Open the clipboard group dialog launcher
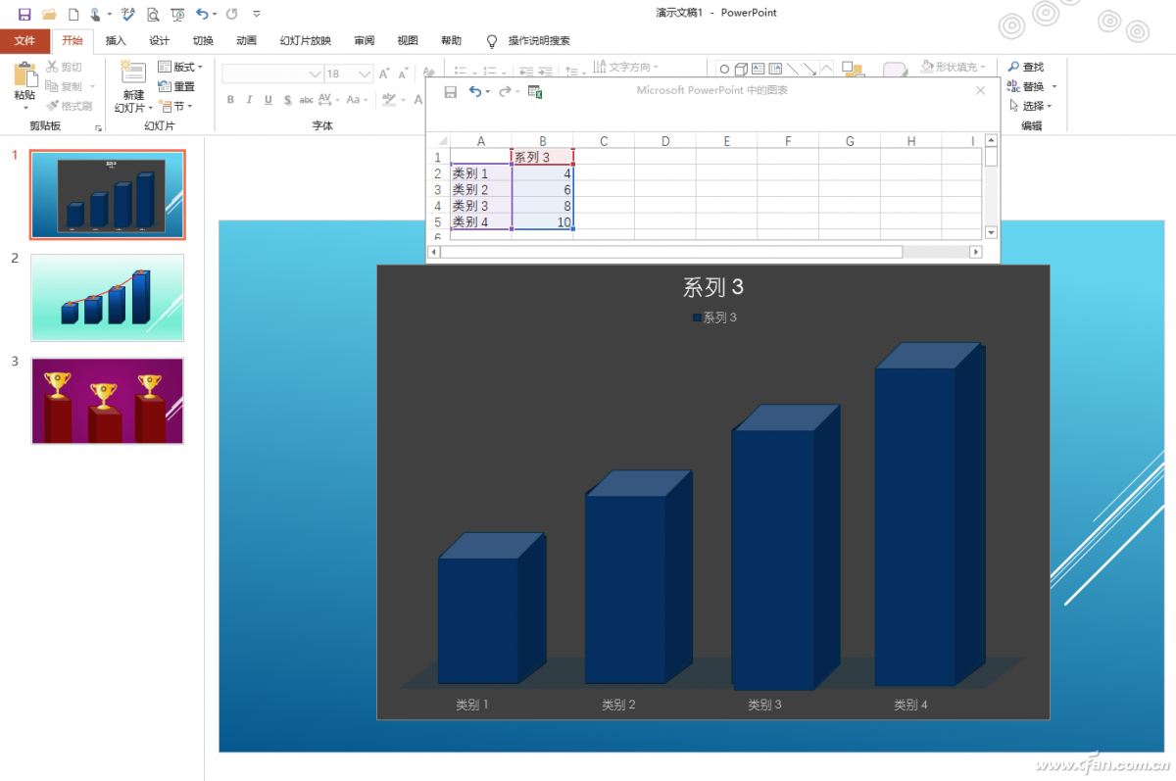 [x=98, y=128]
